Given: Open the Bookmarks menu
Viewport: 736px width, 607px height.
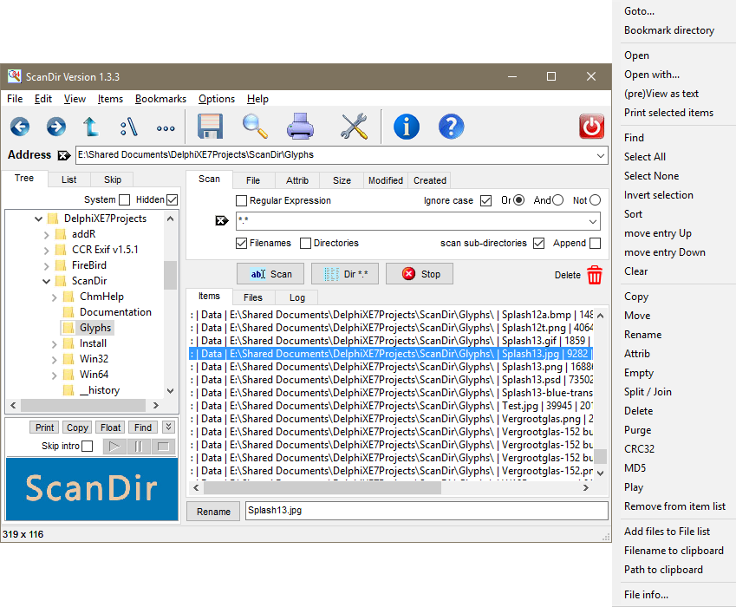Looking at the screenshot, I should [160, 99].
